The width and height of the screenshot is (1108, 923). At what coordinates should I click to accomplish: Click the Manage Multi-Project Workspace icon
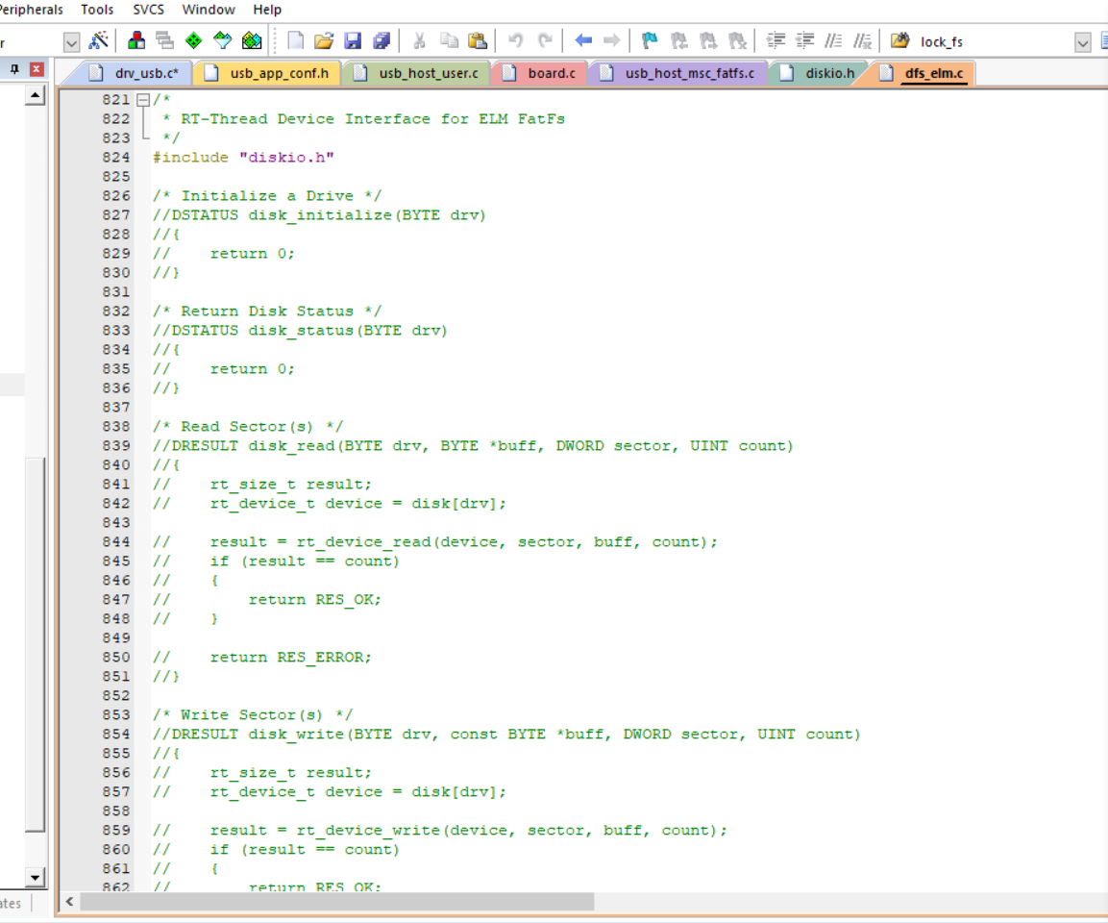pos(165,41)
